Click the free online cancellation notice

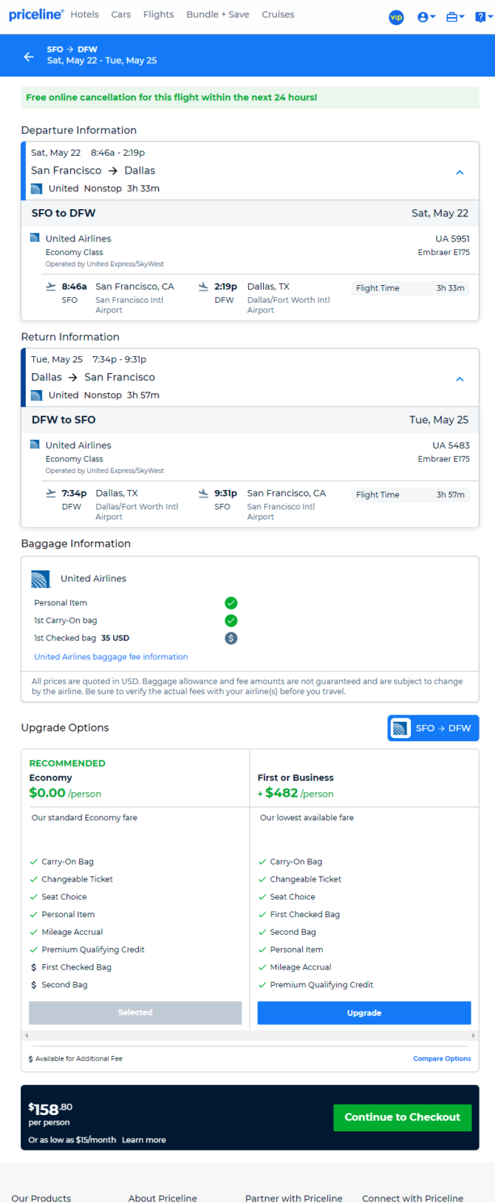tap(250, 98)
